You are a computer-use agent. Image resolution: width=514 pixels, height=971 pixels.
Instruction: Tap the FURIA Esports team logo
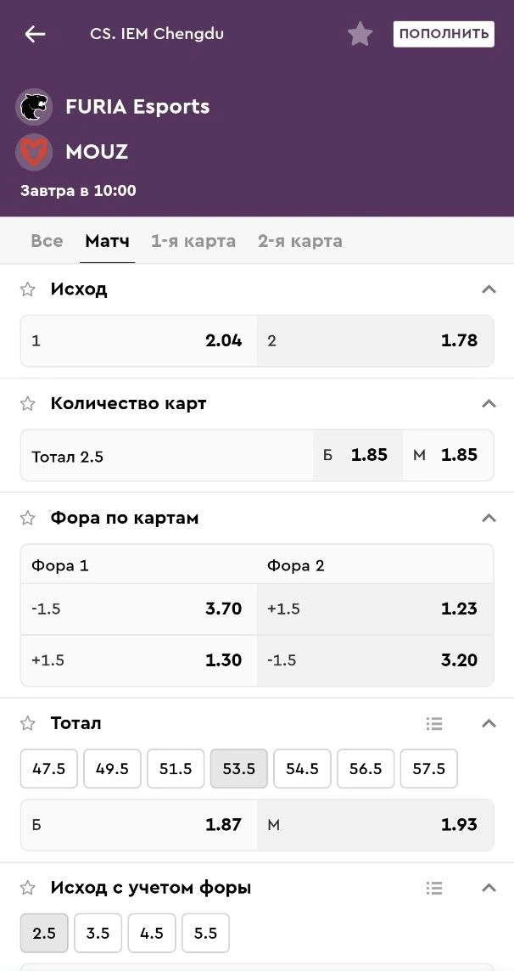click(x=34, y=107)
